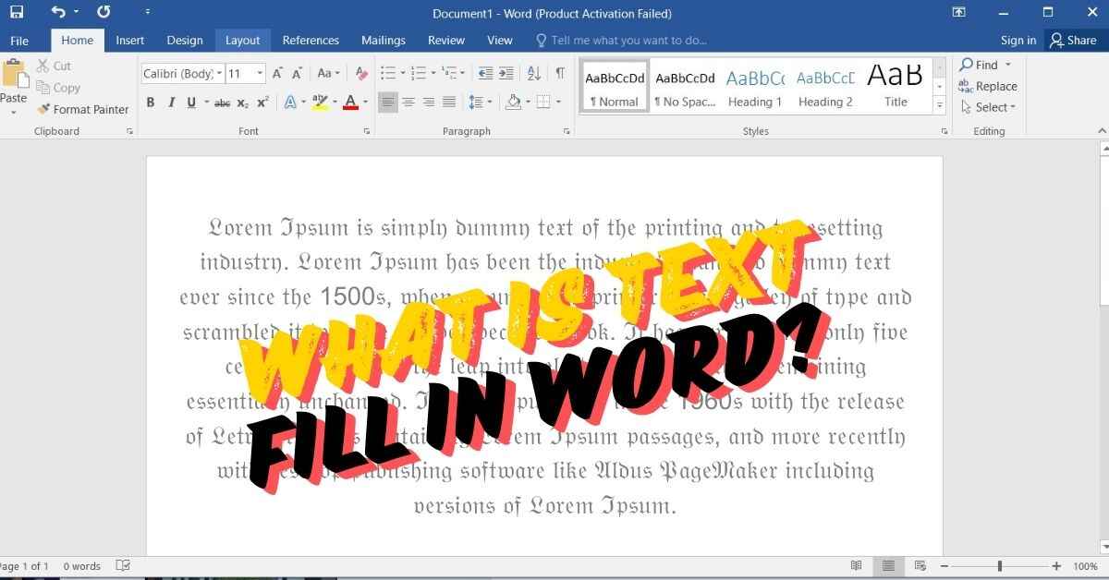Screen dimensions: 1109x580
Task: Toggle italic formatting
Action: [x=171, y=103]
